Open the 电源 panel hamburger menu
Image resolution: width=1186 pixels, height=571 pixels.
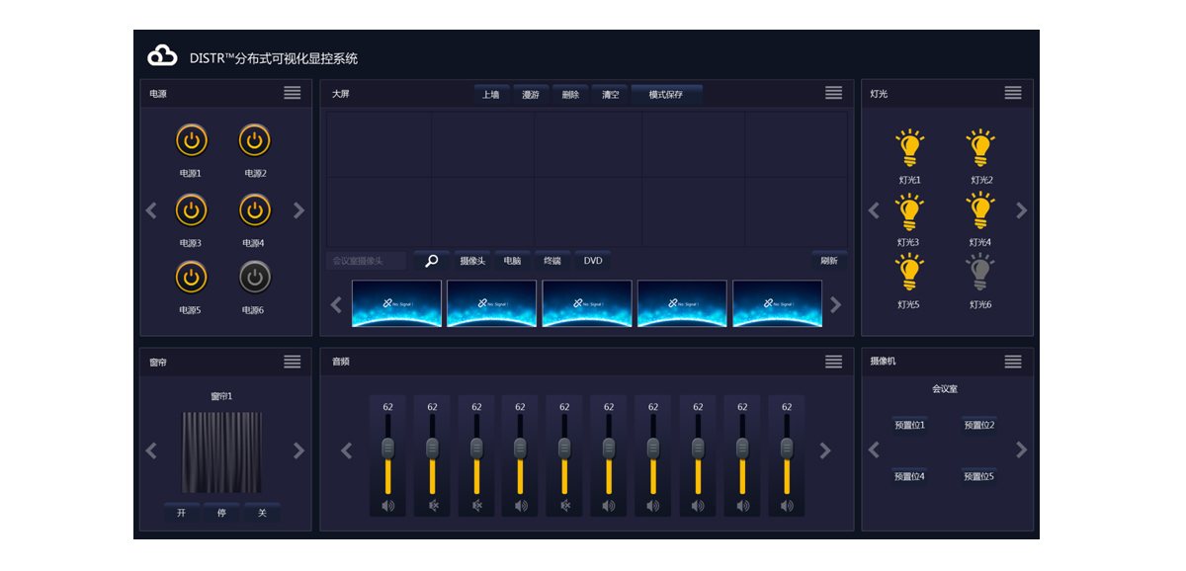point(292,93)
